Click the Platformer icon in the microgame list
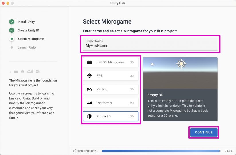This screenshot has width=236, height=155. coord(89,103)
